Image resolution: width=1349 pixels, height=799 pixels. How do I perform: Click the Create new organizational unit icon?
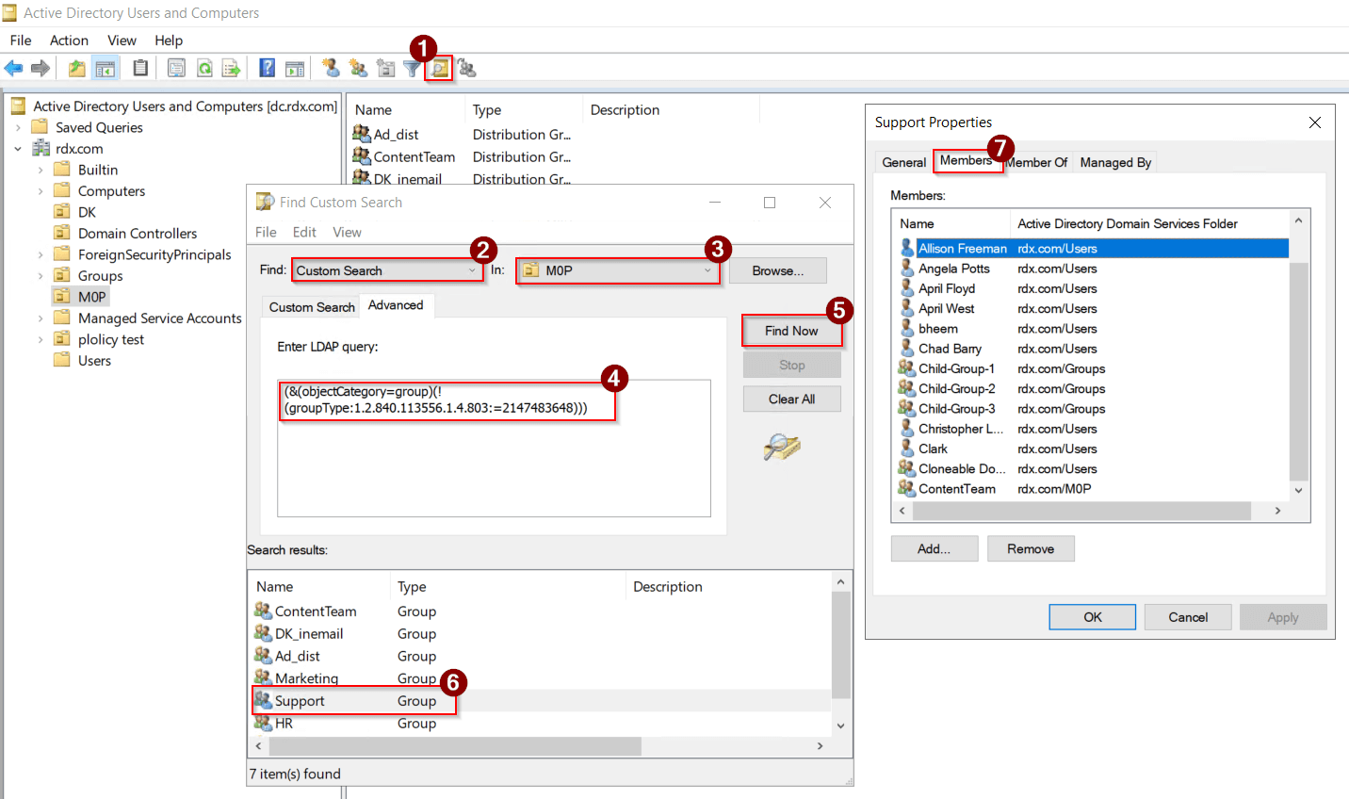[x=385, y=67]
